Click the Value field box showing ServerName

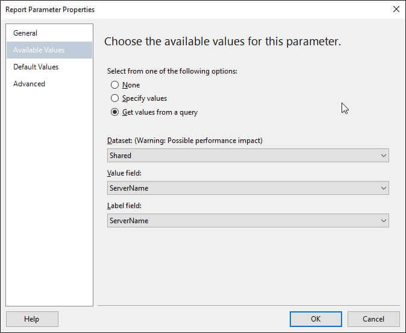241,188
